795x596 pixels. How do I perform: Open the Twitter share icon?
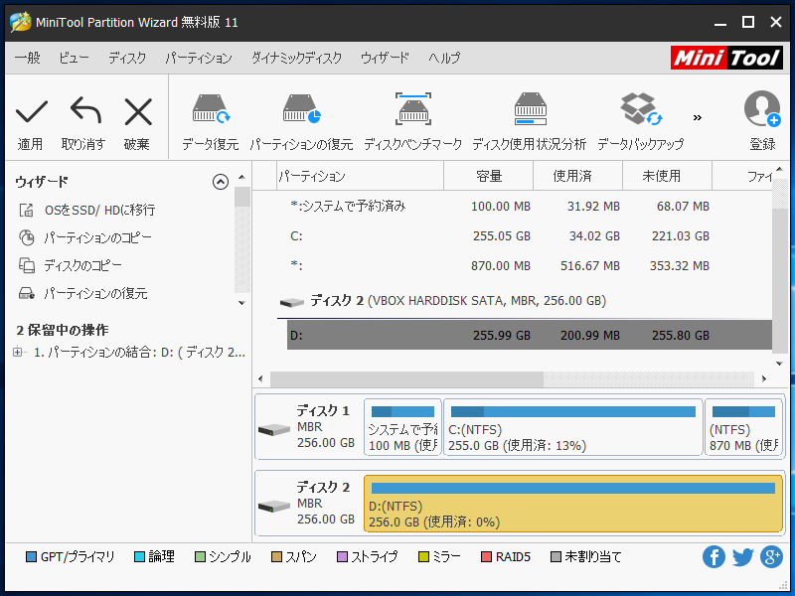coord(742,557)
